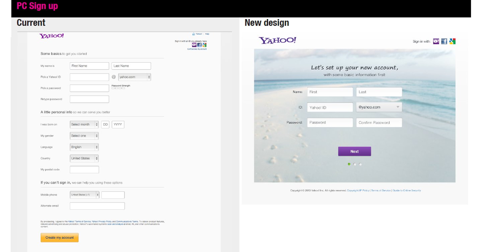Click 'A little personal info' section heading
The image size is (482, 252).
75,112
